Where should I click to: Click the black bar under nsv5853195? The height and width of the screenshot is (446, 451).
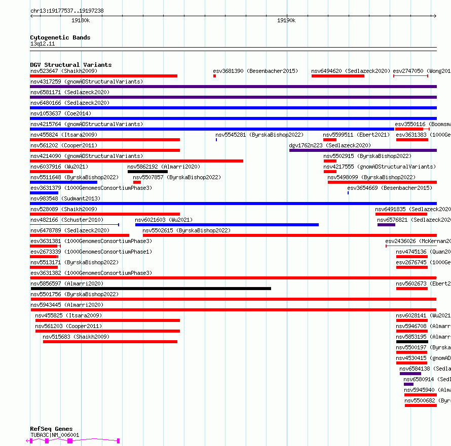(412, 342)
